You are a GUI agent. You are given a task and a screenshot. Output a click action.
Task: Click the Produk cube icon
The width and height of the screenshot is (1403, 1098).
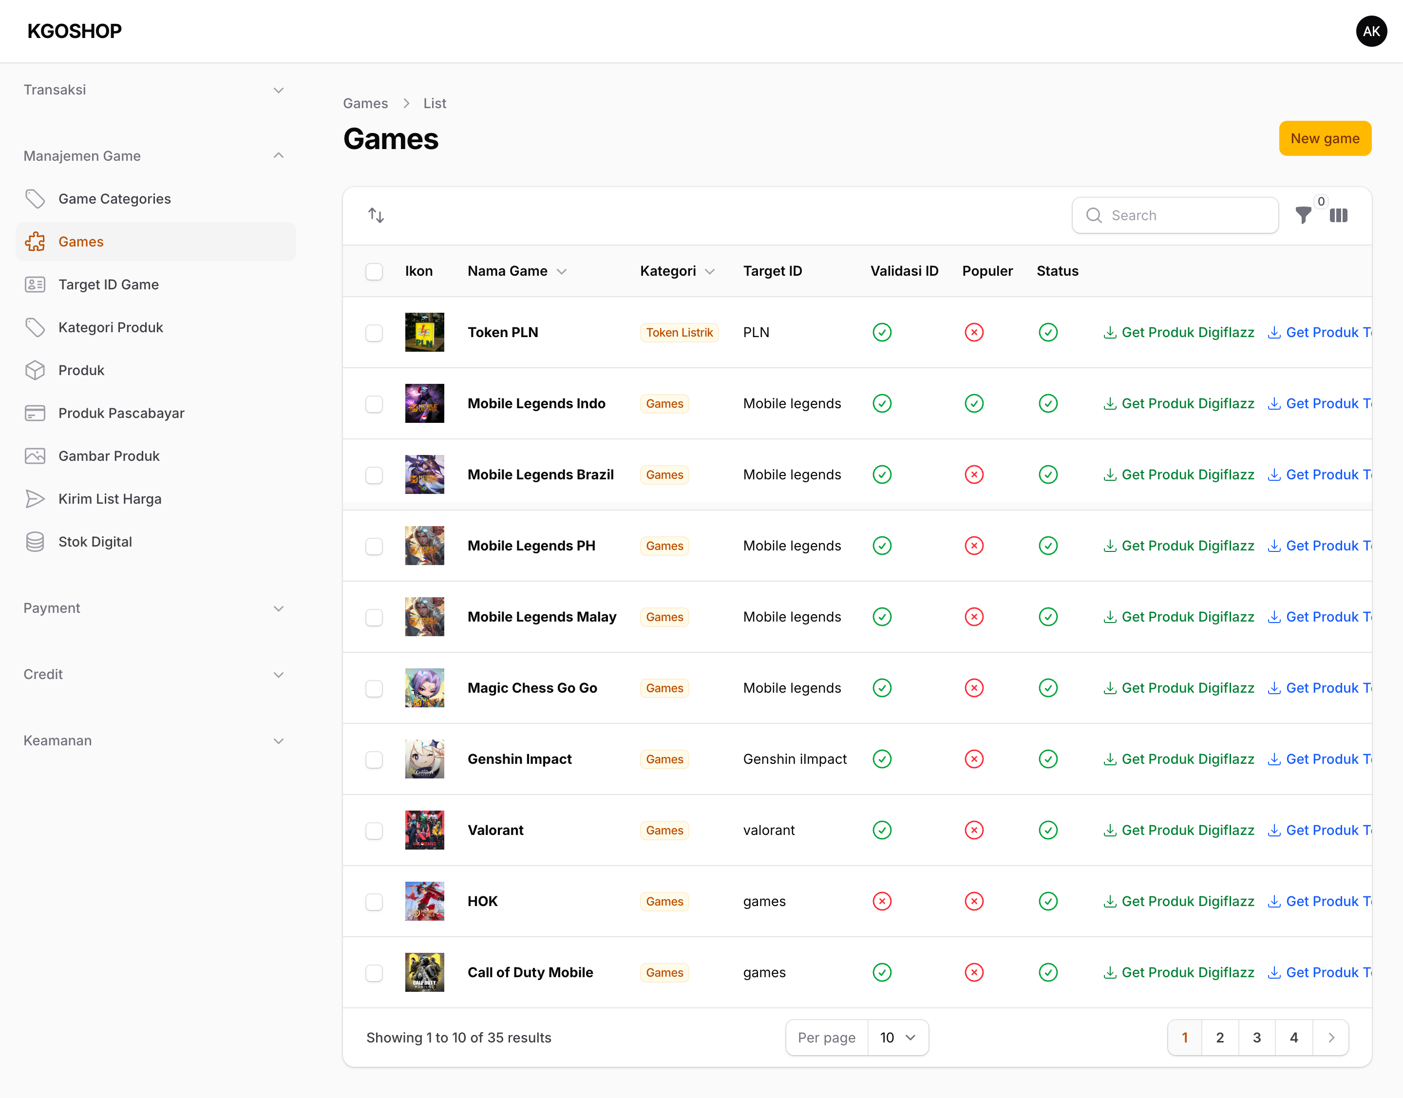(x=35, y=370)
